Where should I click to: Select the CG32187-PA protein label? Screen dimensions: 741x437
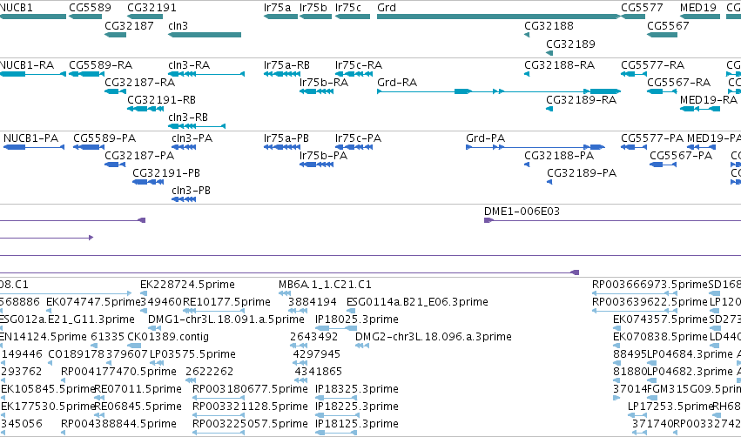coord(139,156)
